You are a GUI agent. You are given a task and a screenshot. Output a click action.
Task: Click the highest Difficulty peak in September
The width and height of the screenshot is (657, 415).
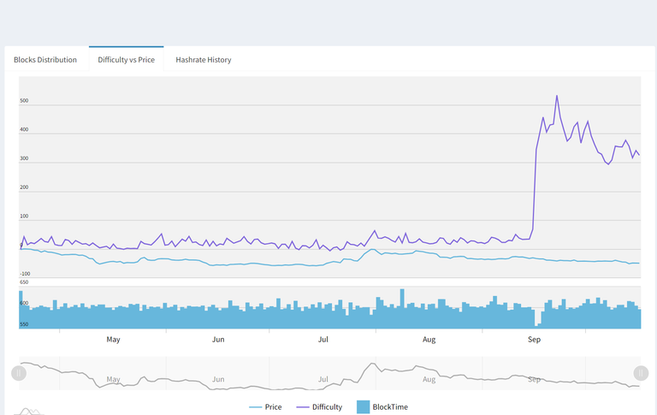[x=557, y=96]
